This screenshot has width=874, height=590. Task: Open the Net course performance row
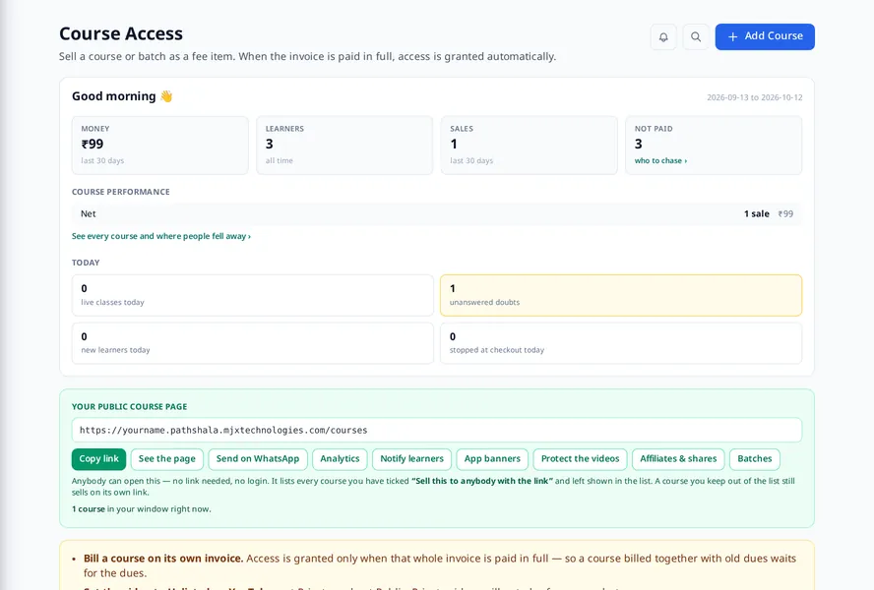(x=437, y=214)
